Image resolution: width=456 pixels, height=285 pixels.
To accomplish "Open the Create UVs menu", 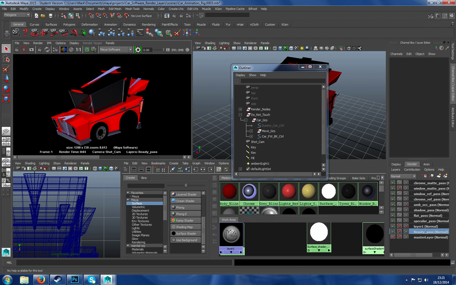I will click(176, 8).
